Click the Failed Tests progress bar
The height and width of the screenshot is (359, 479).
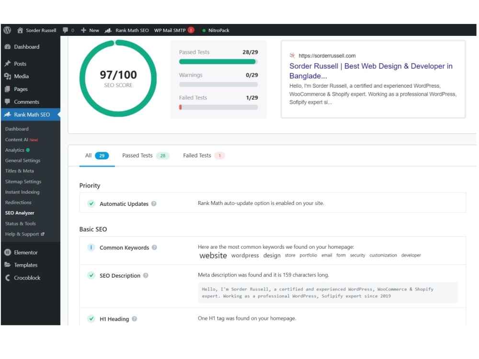pyautogui.click(x=218, y=107)
